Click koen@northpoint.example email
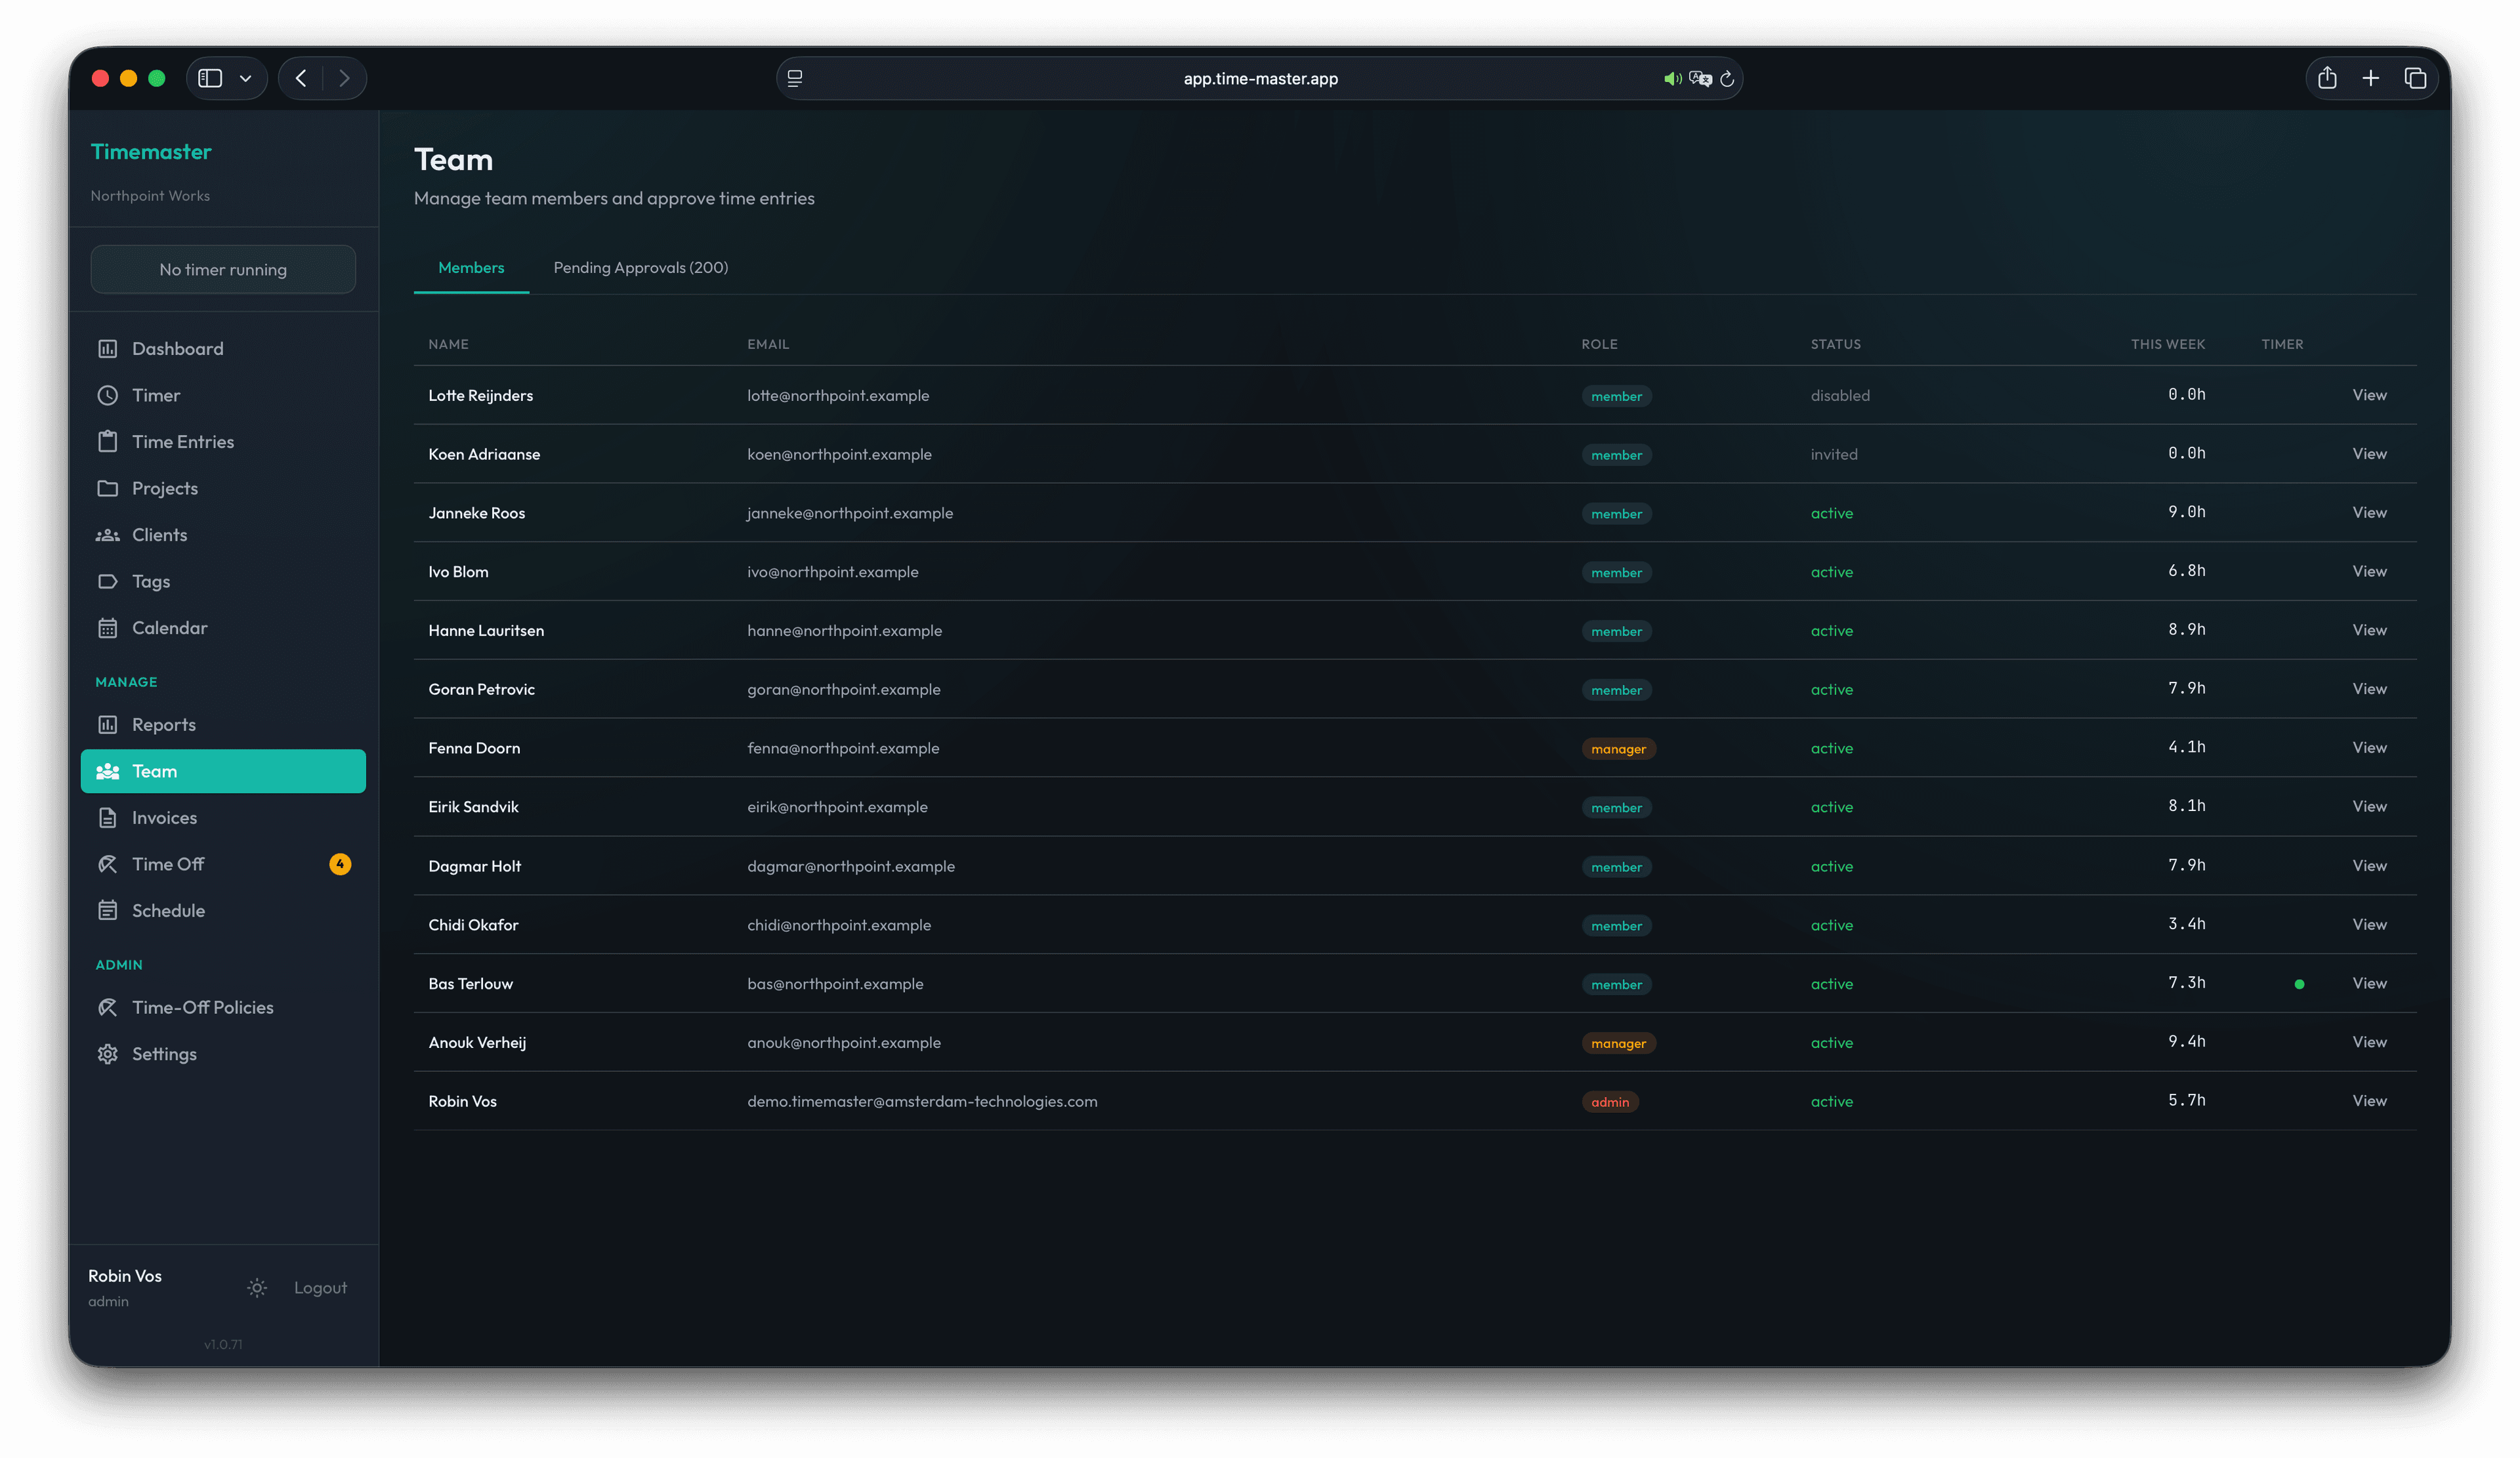 tap(839, 454)
